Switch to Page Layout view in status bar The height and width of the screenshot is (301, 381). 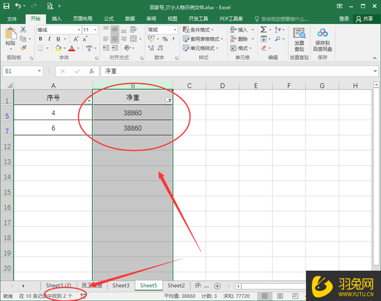tap(280, 296)
